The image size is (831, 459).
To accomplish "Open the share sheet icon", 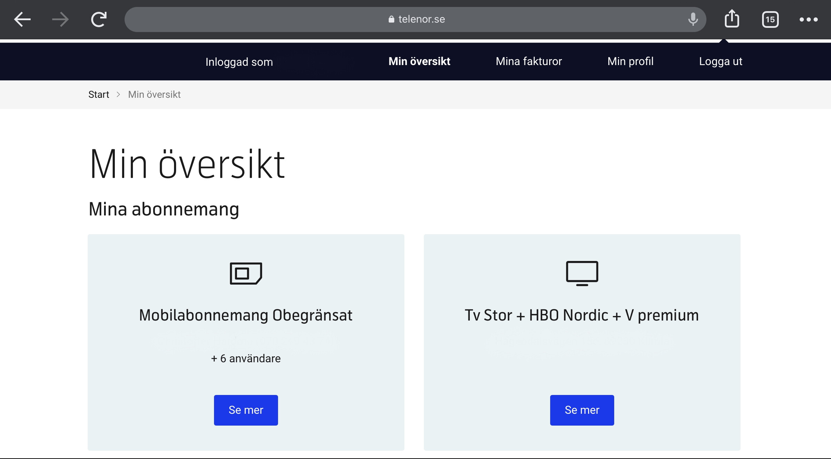I will point(732,19).
